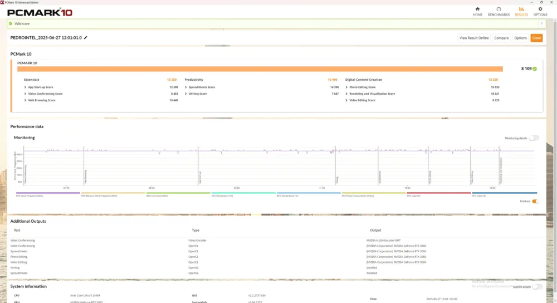Viewport: 557px width, 303px height.
Task: Click the Web Browsing marker in chart
Action: pos(86,177)
